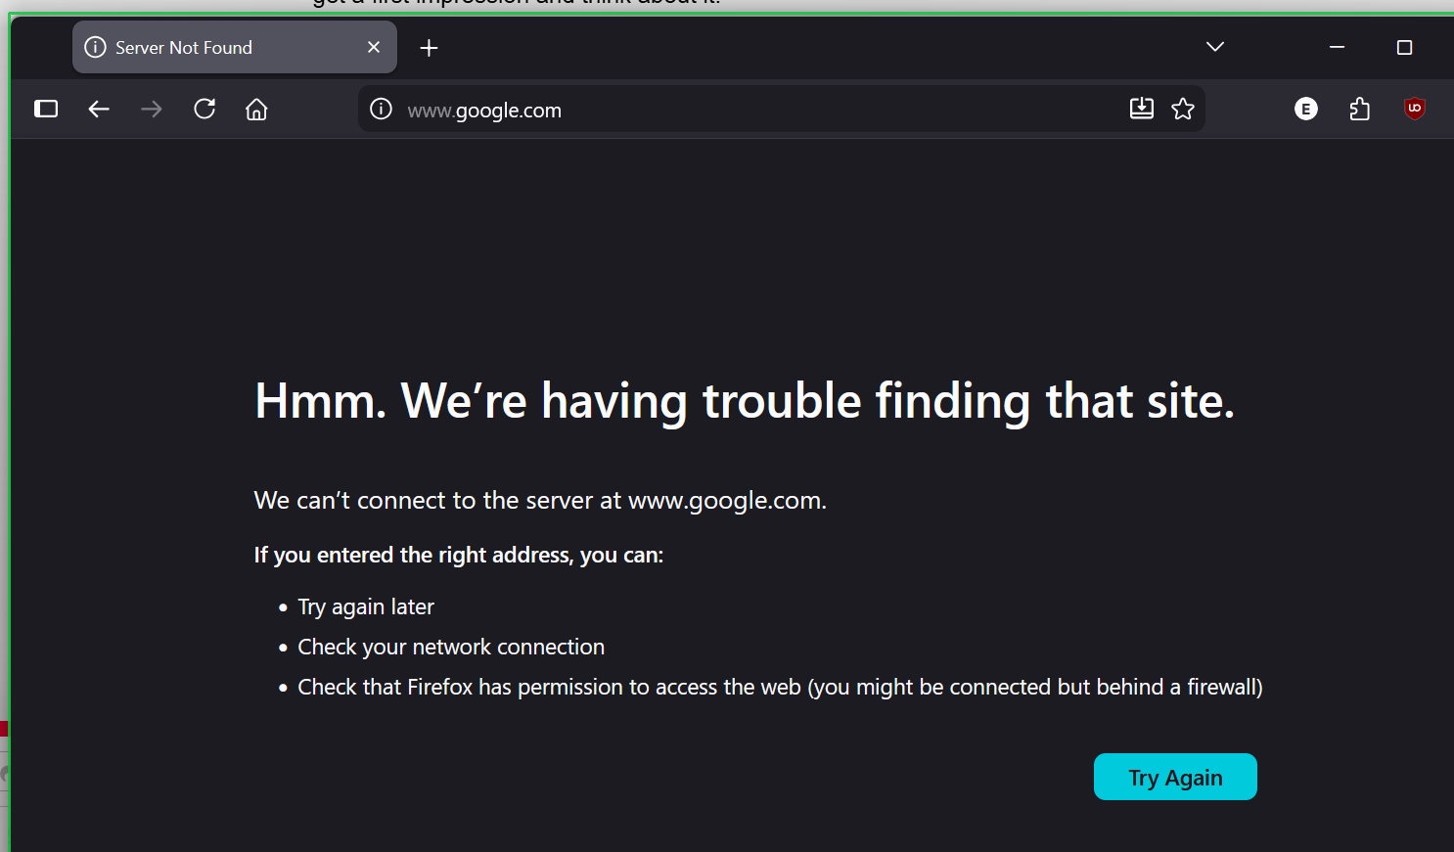
Task: Open the Extensions puzzle-piece menu
Action: (x=1359, y=109)
